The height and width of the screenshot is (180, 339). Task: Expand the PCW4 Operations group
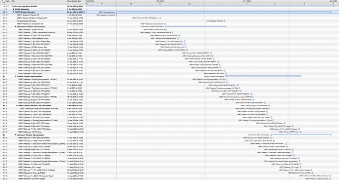click(x=13, y=9)
